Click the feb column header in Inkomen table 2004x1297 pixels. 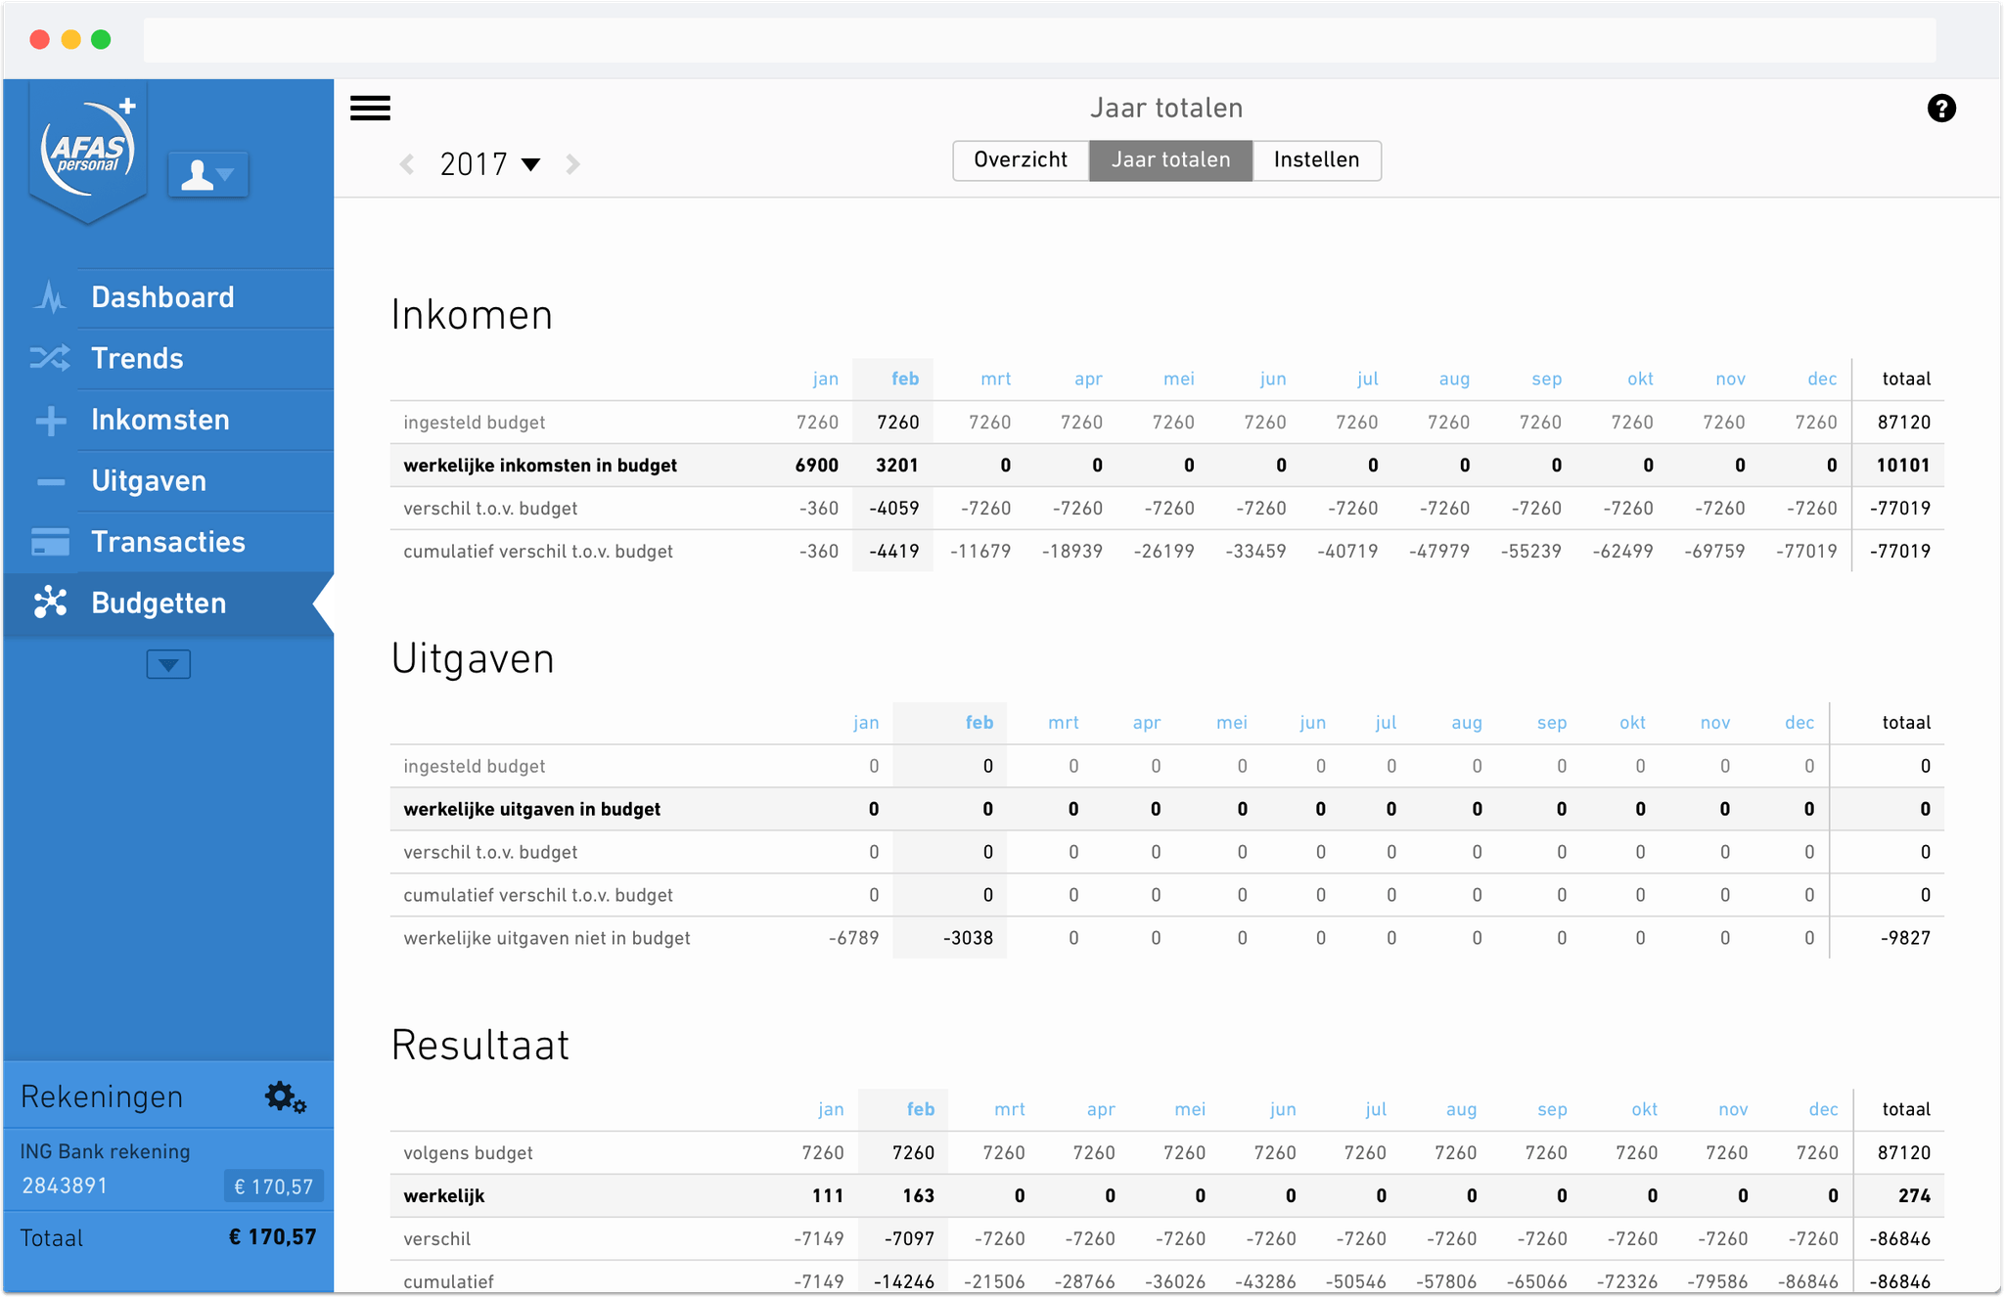click(904, 379)
